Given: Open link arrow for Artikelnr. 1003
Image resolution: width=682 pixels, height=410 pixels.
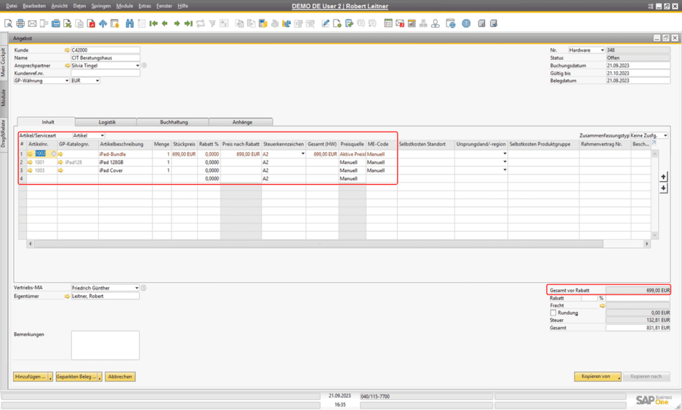Looking at the screenshot, I should (x=30, y=171).
